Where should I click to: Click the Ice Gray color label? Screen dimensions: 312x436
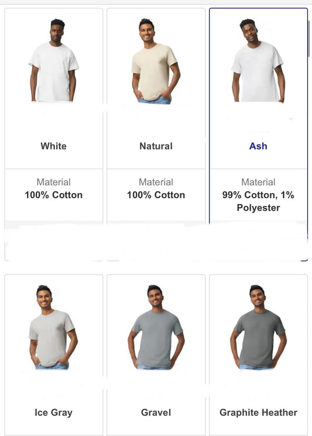(54, 413)
